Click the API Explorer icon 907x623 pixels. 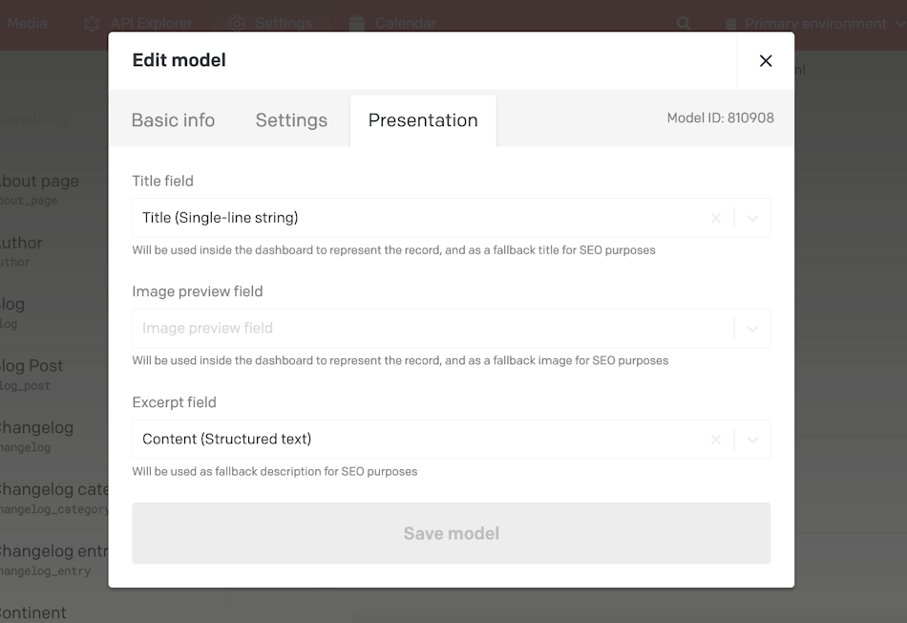pyautogui.click(x=92, y=23)
